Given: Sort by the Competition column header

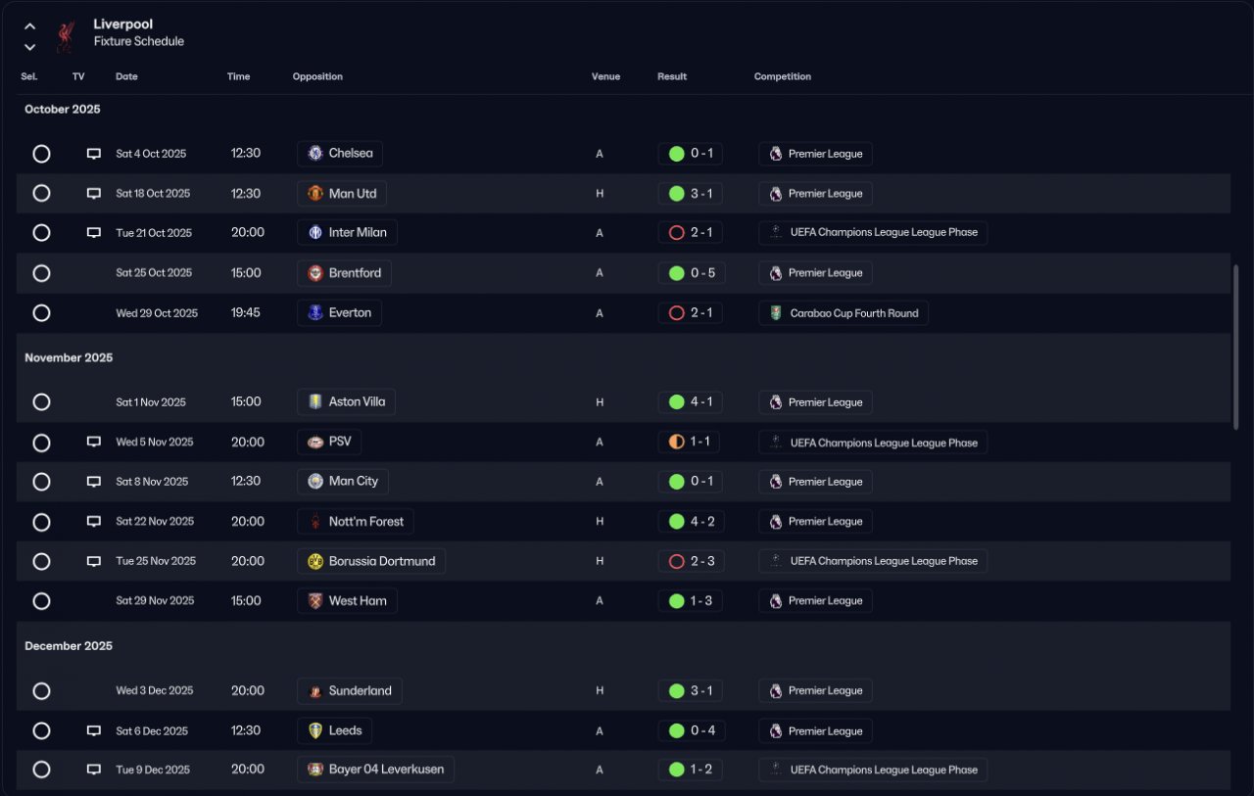Looking at the screenshot, I should coord(782,76).
